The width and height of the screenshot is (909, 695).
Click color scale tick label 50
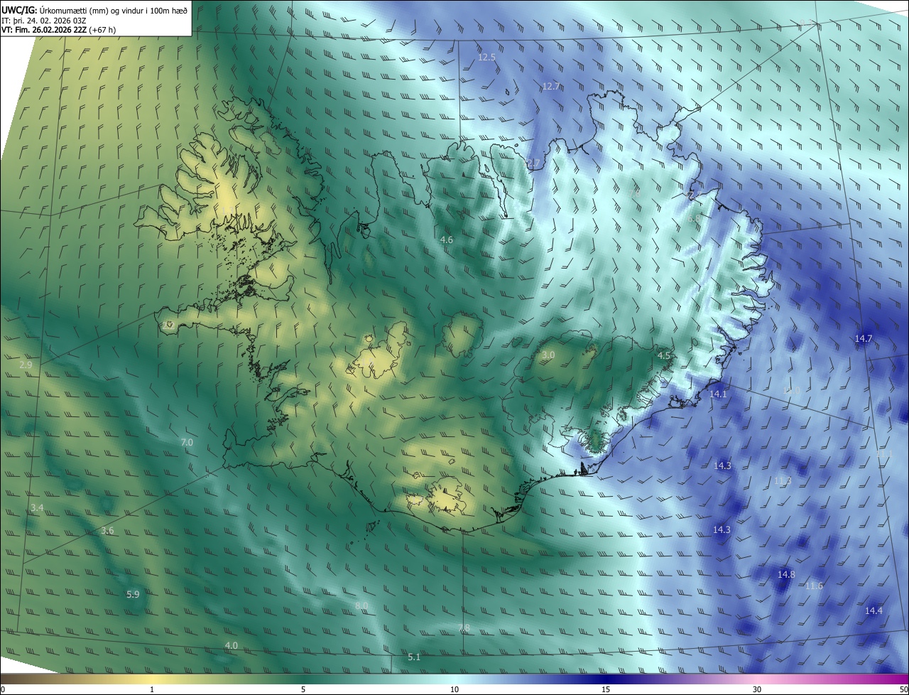(x=903, y=689)
